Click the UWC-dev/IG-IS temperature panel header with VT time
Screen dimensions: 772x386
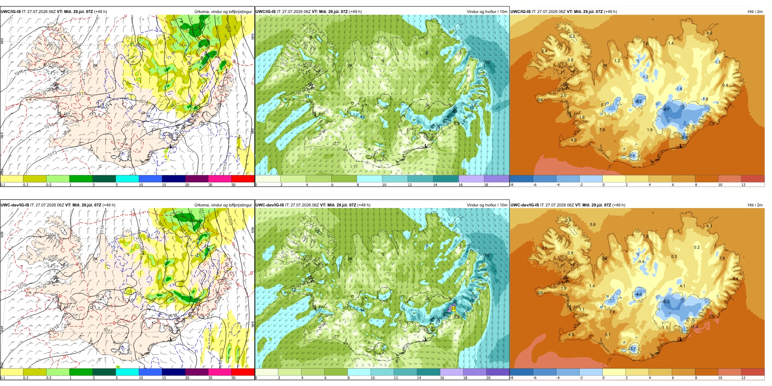[x=568, y=205]
